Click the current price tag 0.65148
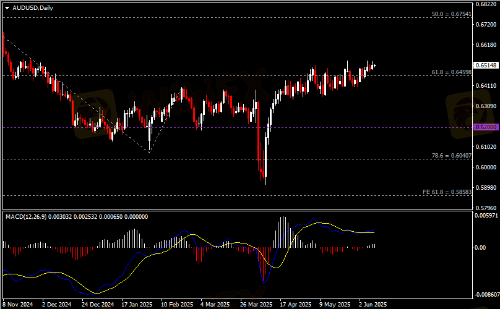Image resolution: width=500 pixels, height=309 pixels. [x=486, y=66]
